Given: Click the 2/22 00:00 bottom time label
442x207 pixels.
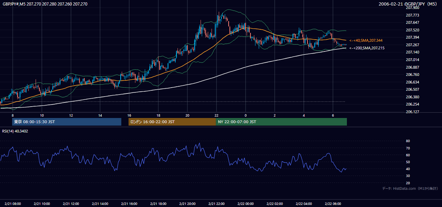Looking at the screenshot, I should click(245, 204).
